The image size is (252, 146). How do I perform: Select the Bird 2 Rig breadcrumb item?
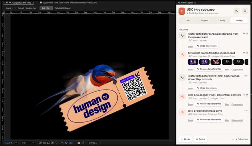46,8
